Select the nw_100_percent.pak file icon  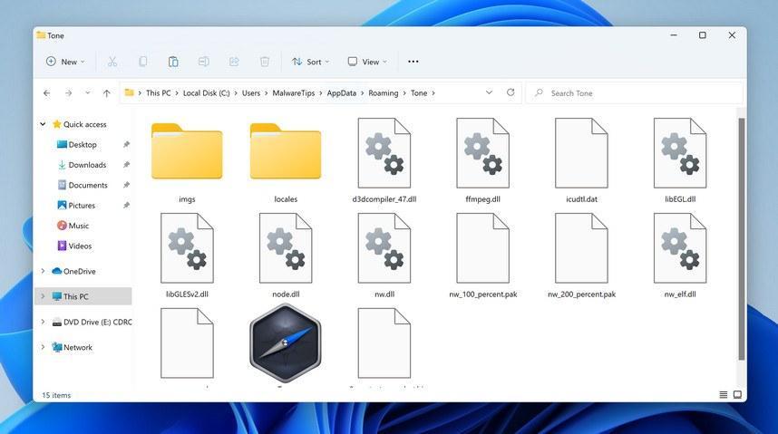pyautogui.click(x=482, y=248)
